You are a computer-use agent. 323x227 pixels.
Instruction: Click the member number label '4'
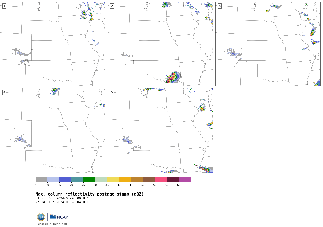(x=4, y=92)
